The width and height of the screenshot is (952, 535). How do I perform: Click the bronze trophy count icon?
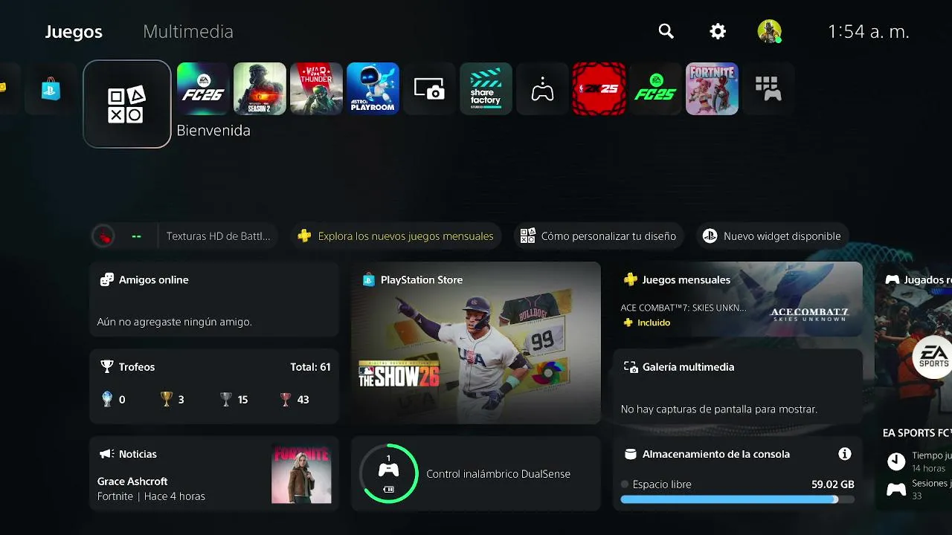(x=286, y=399)
